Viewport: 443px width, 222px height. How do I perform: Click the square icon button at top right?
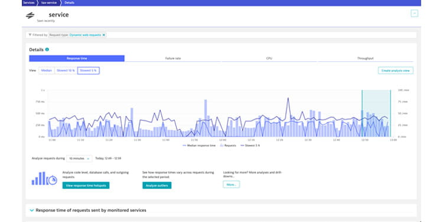coord(414,13)
